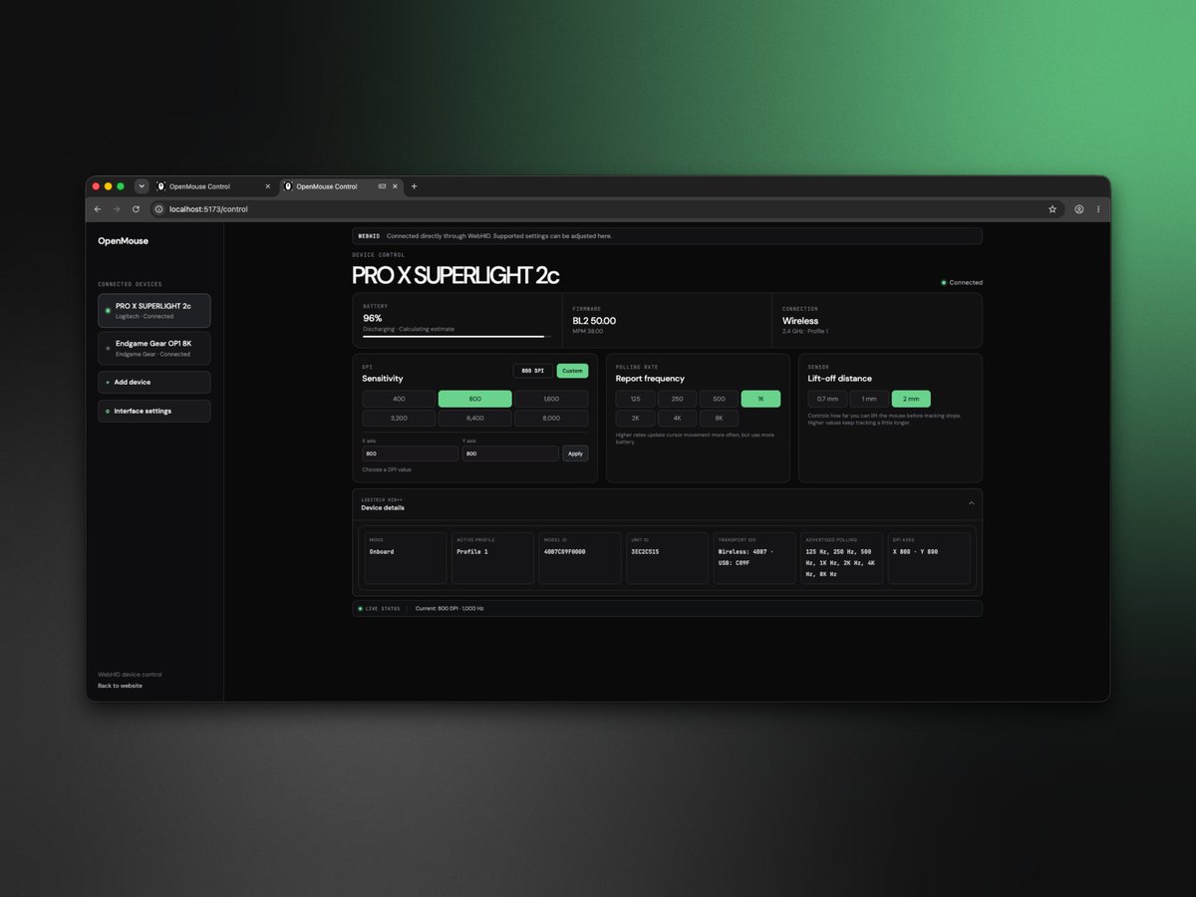
Task: Click the OpenMouse logo in the sidebar
Action: click(123, 241)
